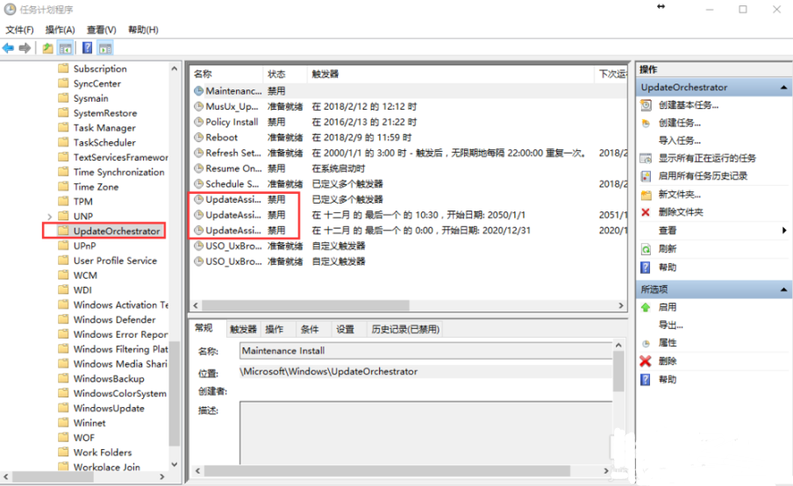Screen dimensions: 793x486
Task: Click tree pane scroll-up arrow
Action: coord(175,68)
